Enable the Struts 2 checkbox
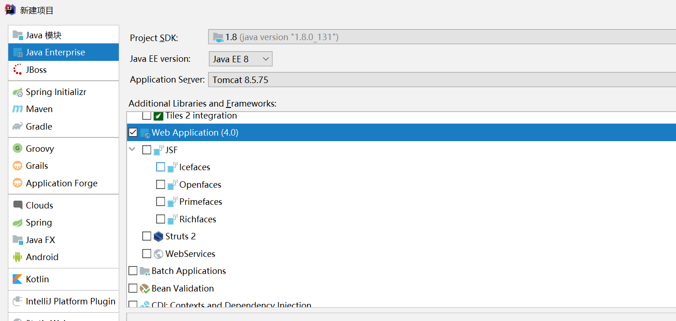 coord(146,236)
